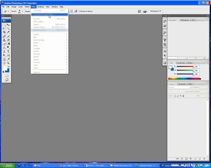
Task: Open the Brush preset picker arrow
Action: point(23,11)
